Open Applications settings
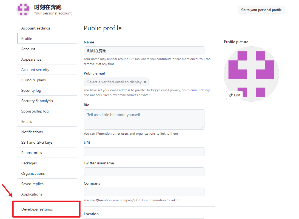Viewport: 299px width, 219px height. tap(47, 194)
